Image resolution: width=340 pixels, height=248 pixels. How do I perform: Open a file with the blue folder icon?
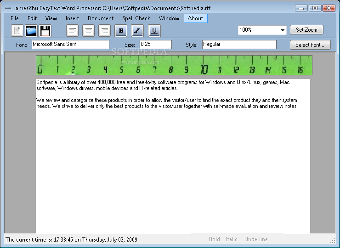coord(31,31)
